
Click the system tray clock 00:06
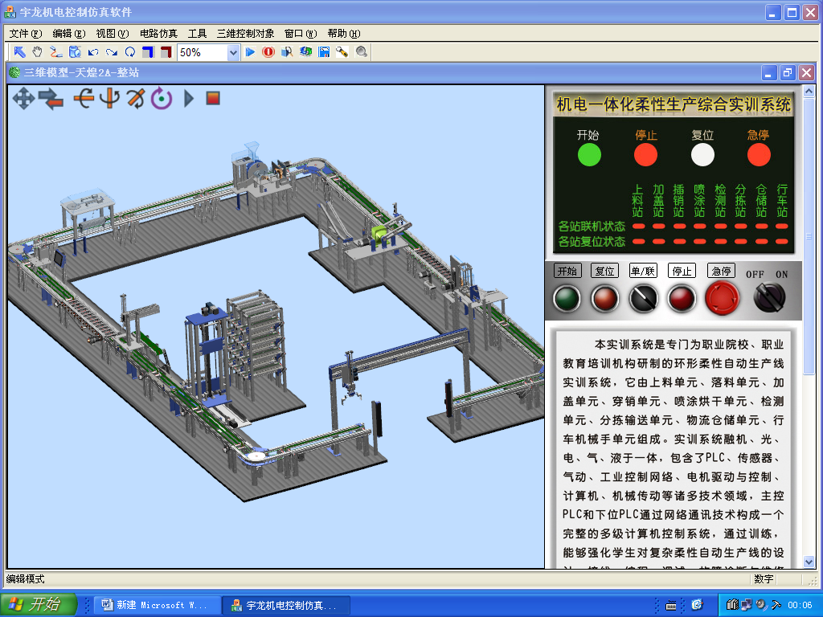(800, 606)
